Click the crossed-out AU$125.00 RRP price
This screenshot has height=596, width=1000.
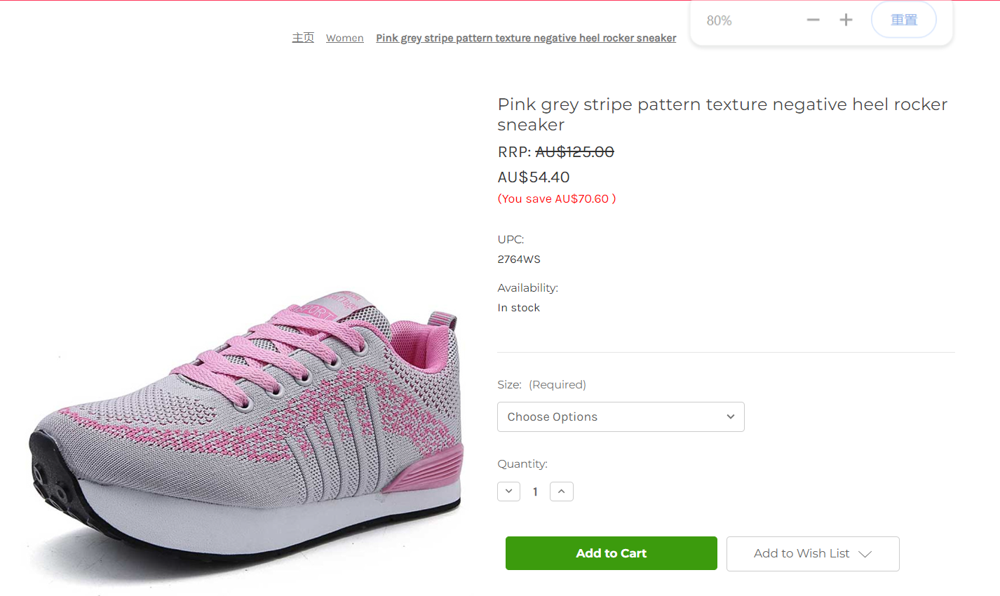574,152
